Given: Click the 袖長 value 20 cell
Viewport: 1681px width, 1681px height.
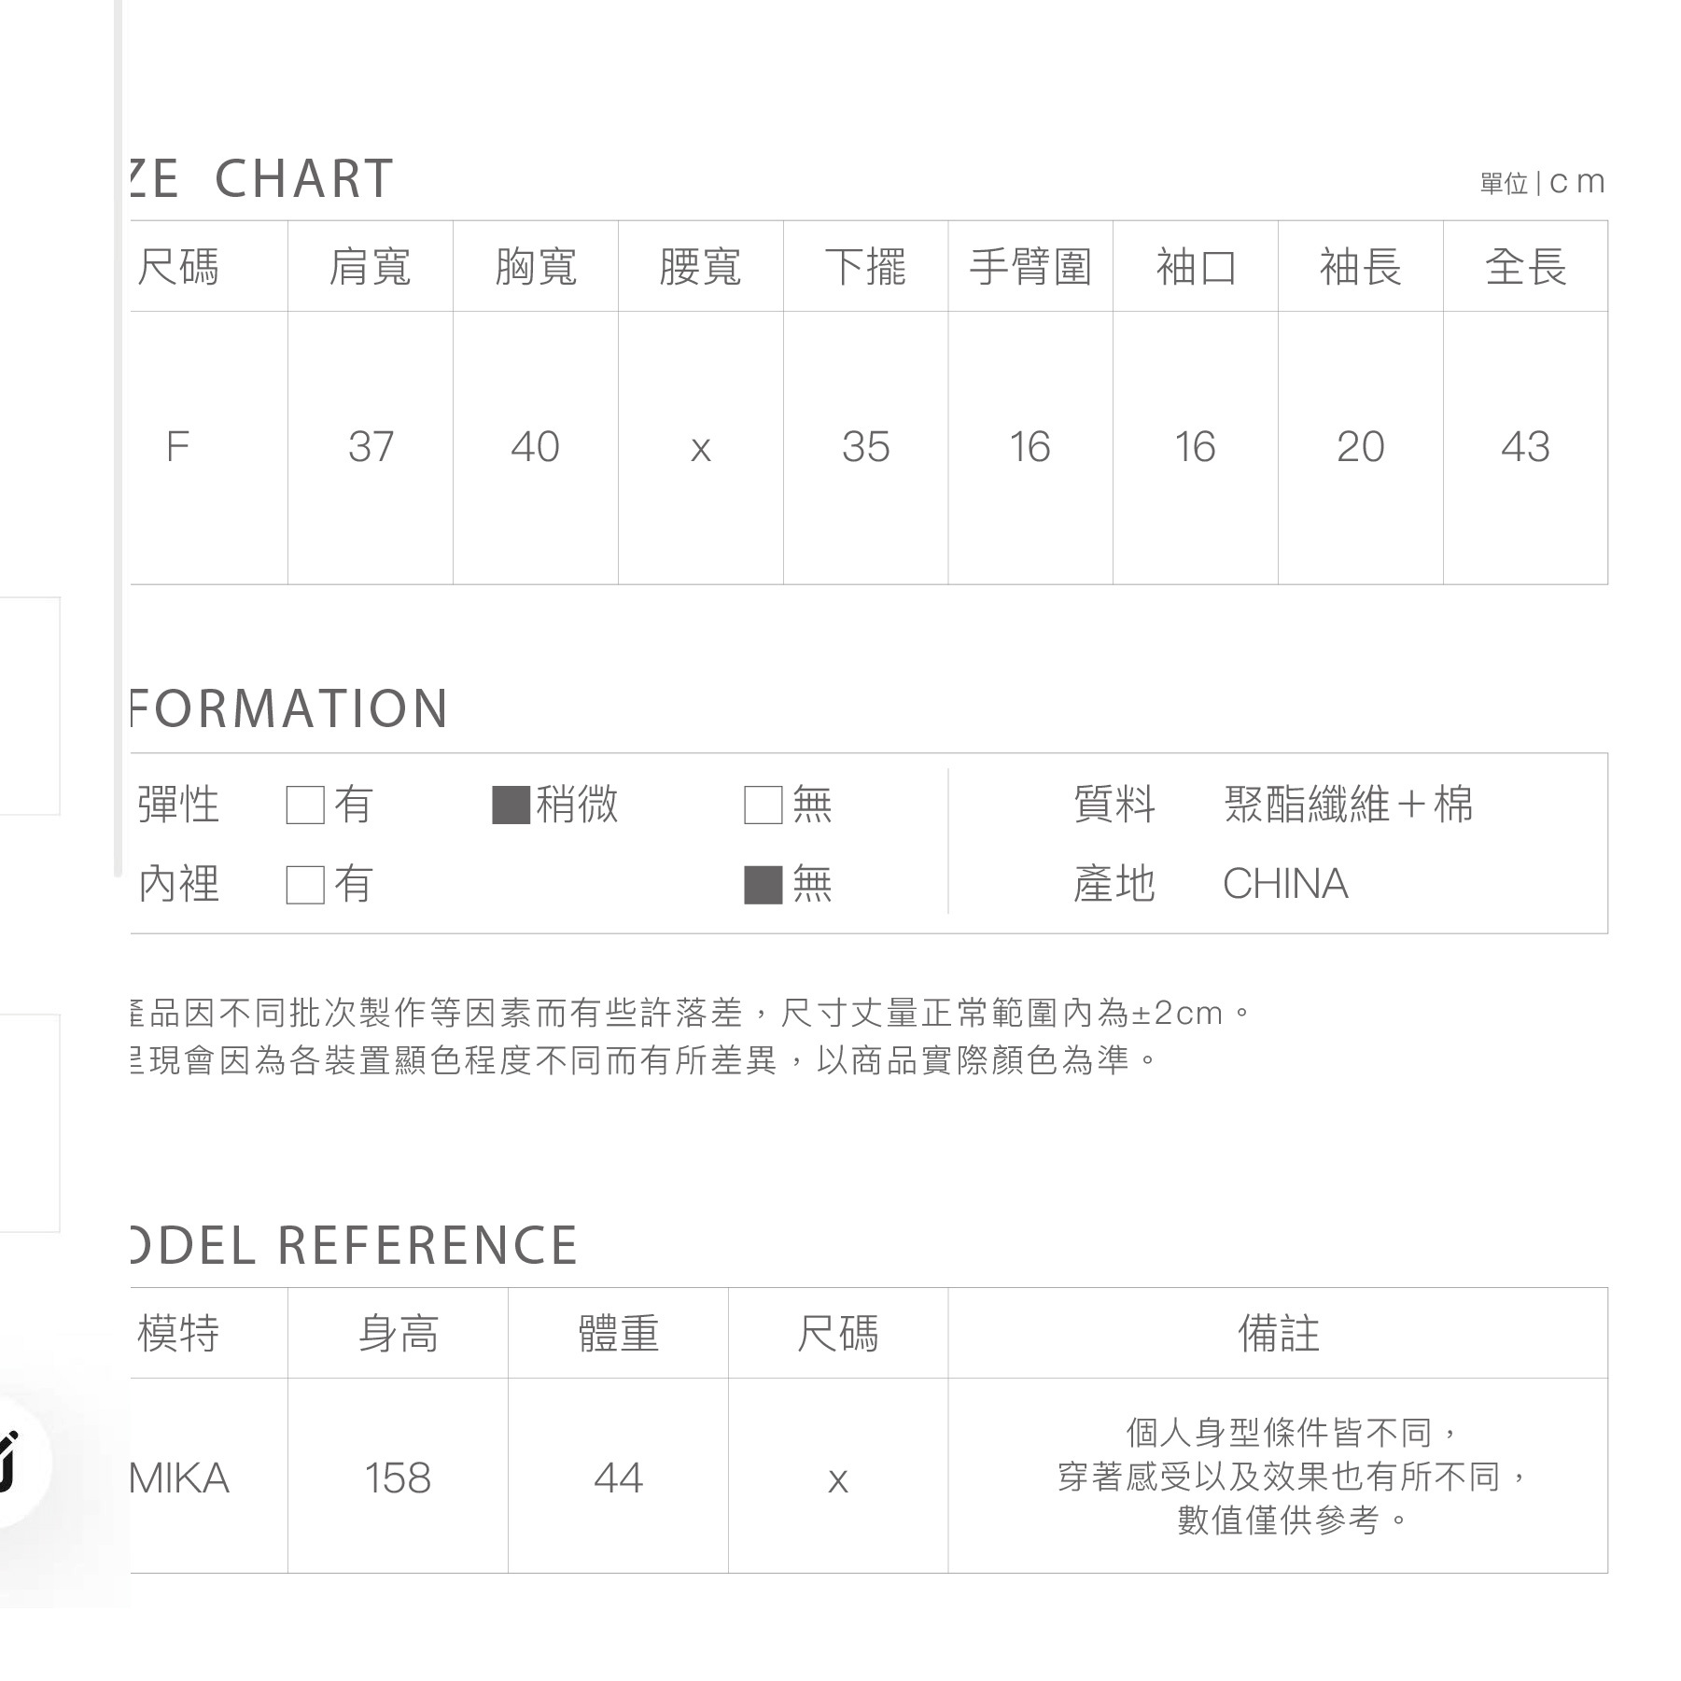Looking at the screenshot, I should point(1360,447).
